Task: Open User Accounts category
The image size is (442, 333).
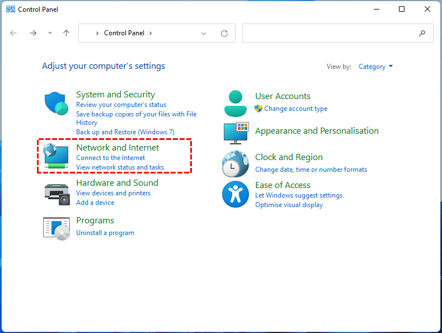Action: coord(283,96)
